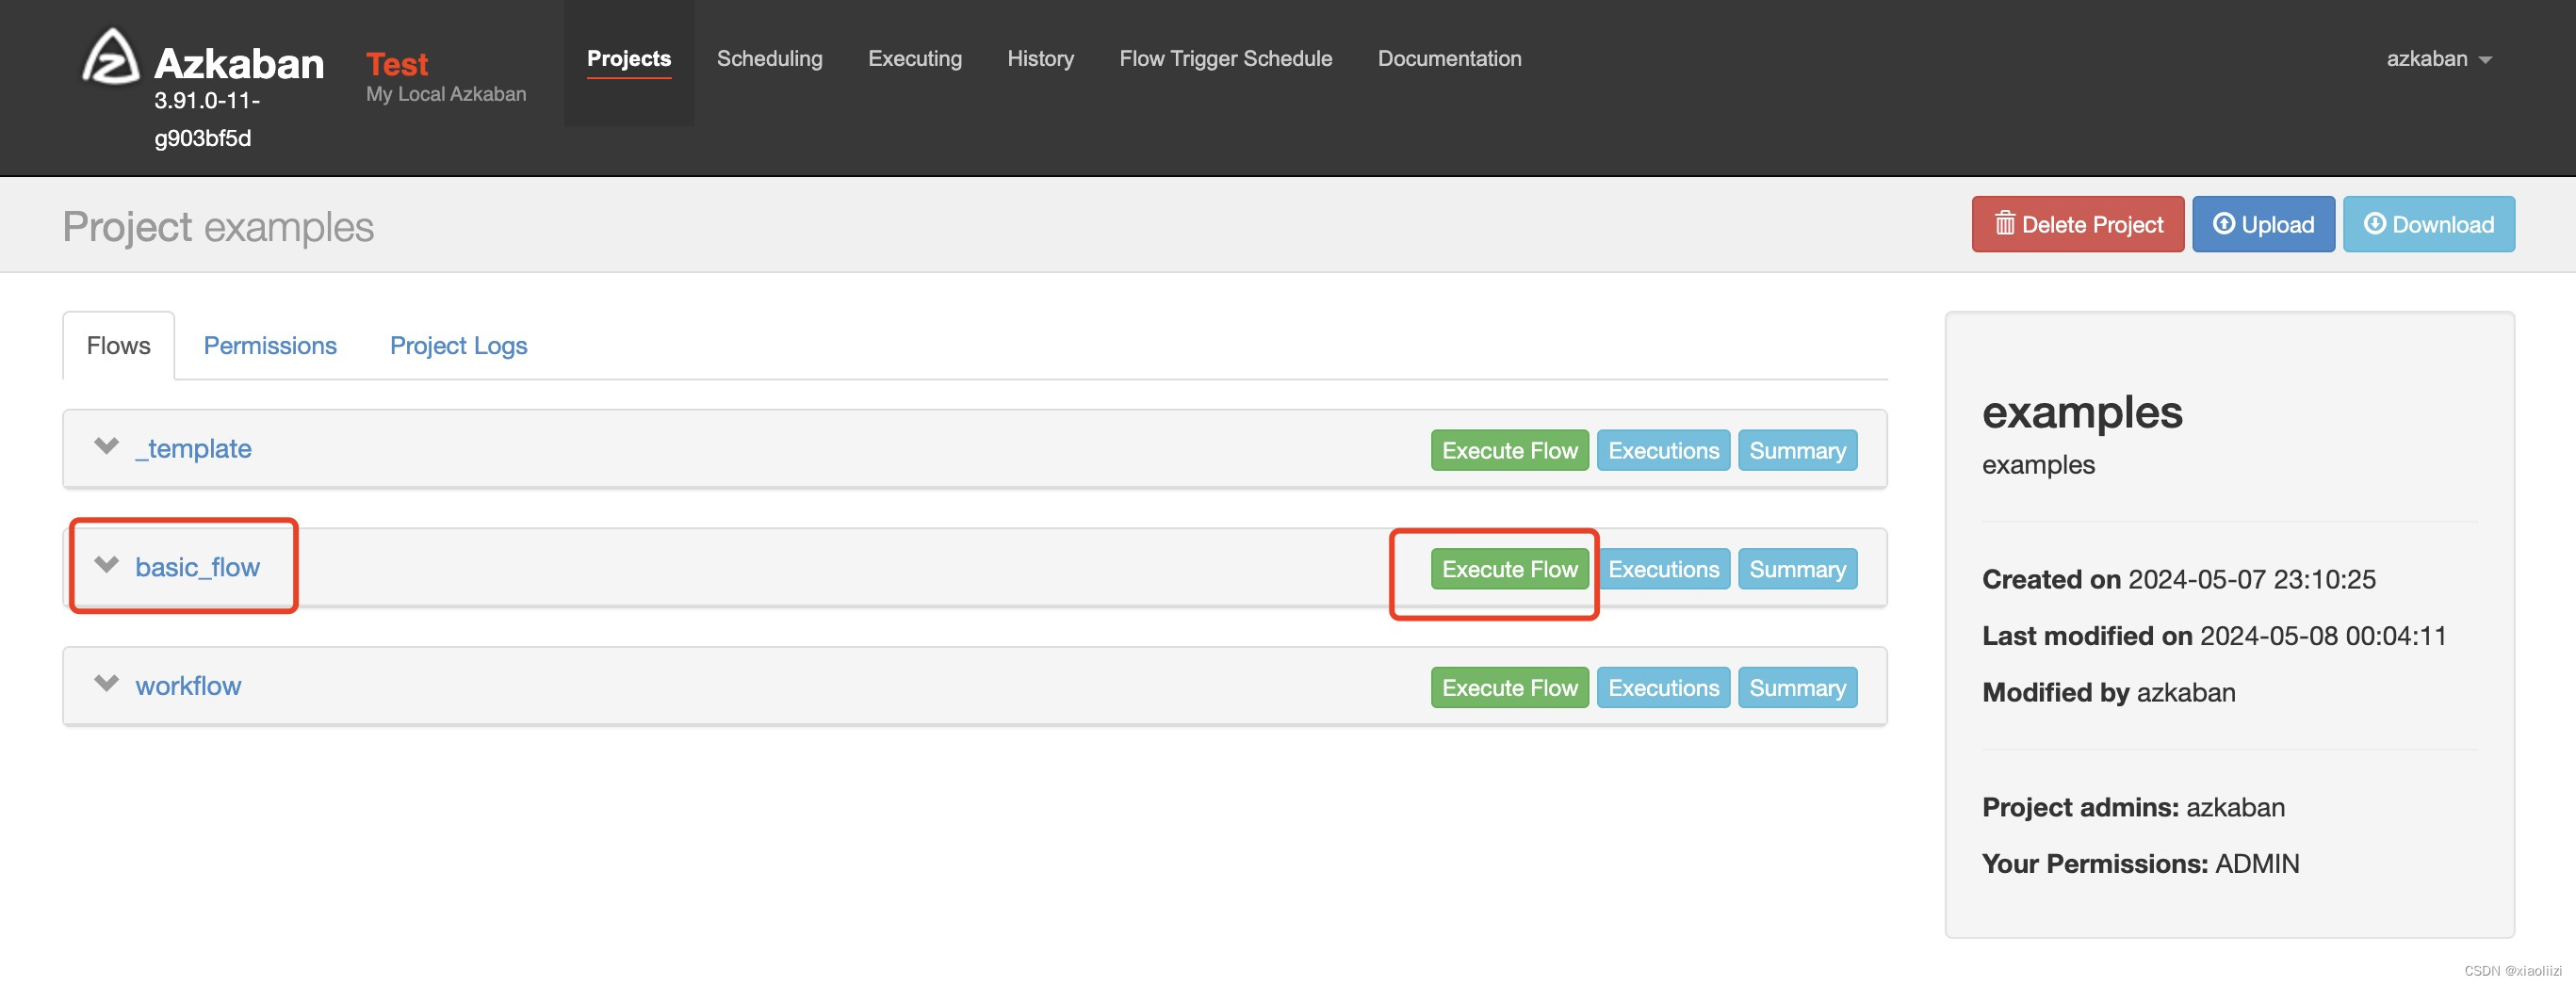This screenshot has width=2576, height=985.
Task: Select the Flows tab
Action: (118, 346)
